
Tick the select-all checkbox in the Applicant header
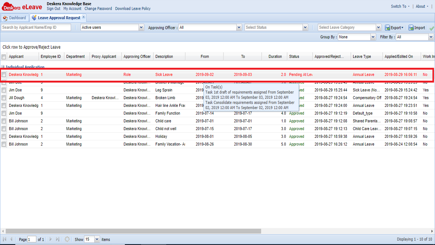[x=4, y=56]
